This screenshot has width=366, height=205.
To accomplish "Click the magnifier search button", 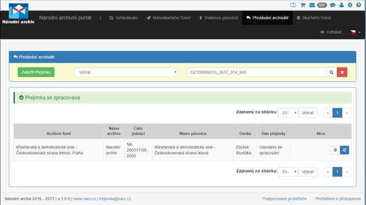I will tap(331, 72).
